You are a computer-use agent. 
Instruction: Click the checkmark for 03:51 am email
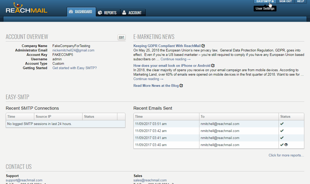pyautogui.click(x=282, y=124)
